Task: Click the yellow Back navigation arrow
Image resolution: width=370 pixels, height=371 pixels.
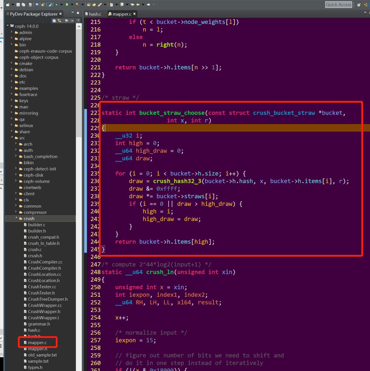Action: click(138, 4)
